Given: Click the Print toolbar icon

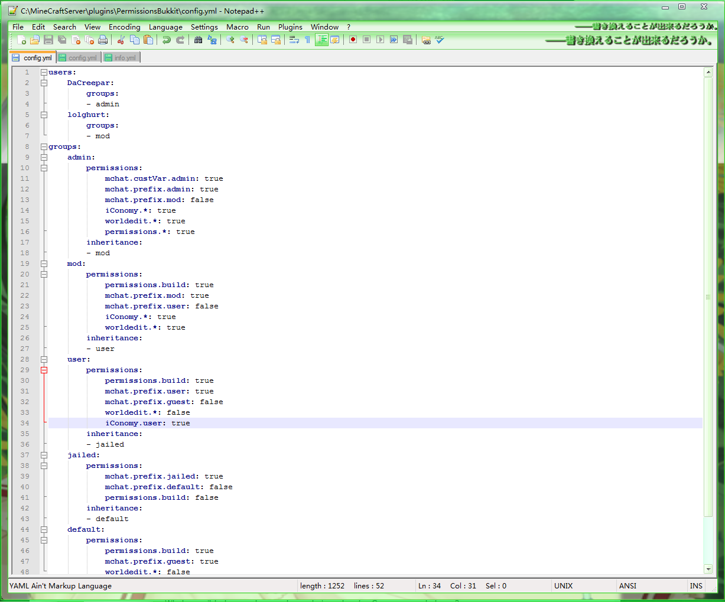Looking at the screenshot, I should point(103,40).
